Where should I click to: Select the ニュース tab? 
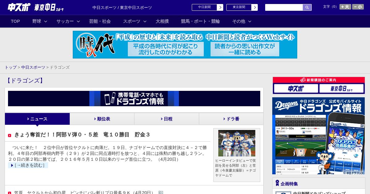coord(37,119)
